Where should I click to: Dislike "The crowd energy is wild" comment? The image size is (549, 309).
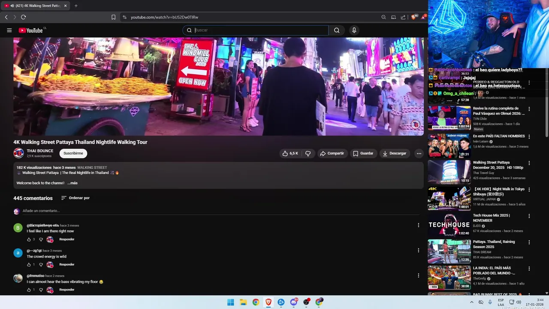[x=41, y=265]
